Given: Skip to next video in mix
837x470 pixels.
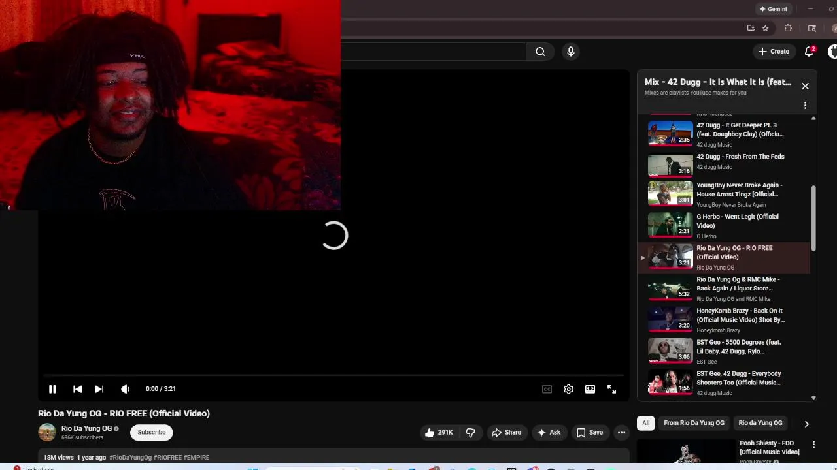Looking at the screenshot, I should pos(99,389).
